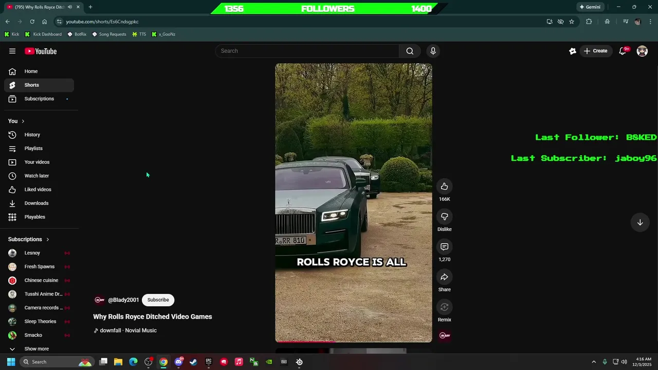
Task: Open Lesnoy subscription channel
Action: pos(39,253)
